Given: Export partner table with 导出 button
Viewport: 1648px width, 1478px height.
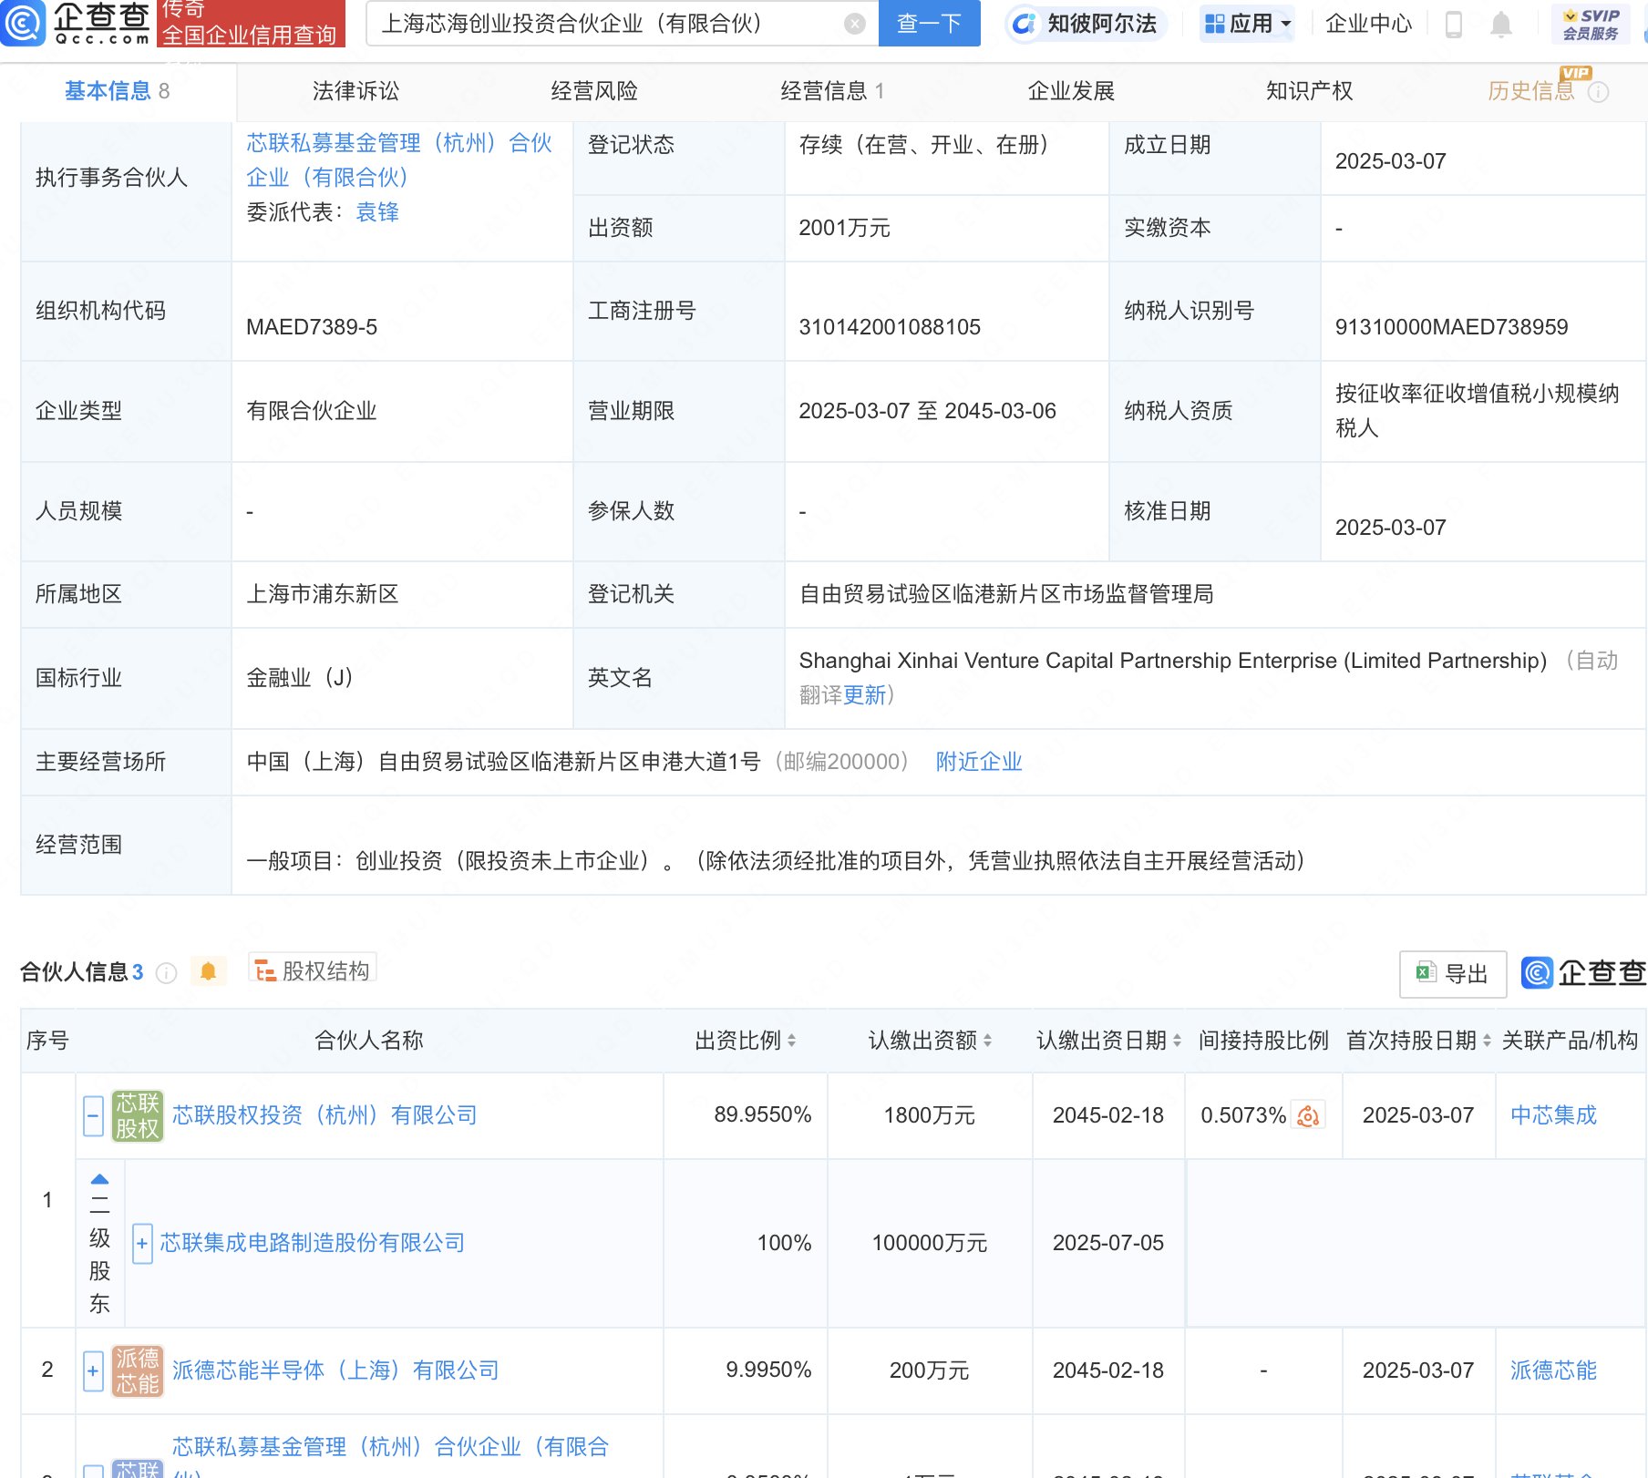Looking at the screenshot, I should (x=1452, y=974).
